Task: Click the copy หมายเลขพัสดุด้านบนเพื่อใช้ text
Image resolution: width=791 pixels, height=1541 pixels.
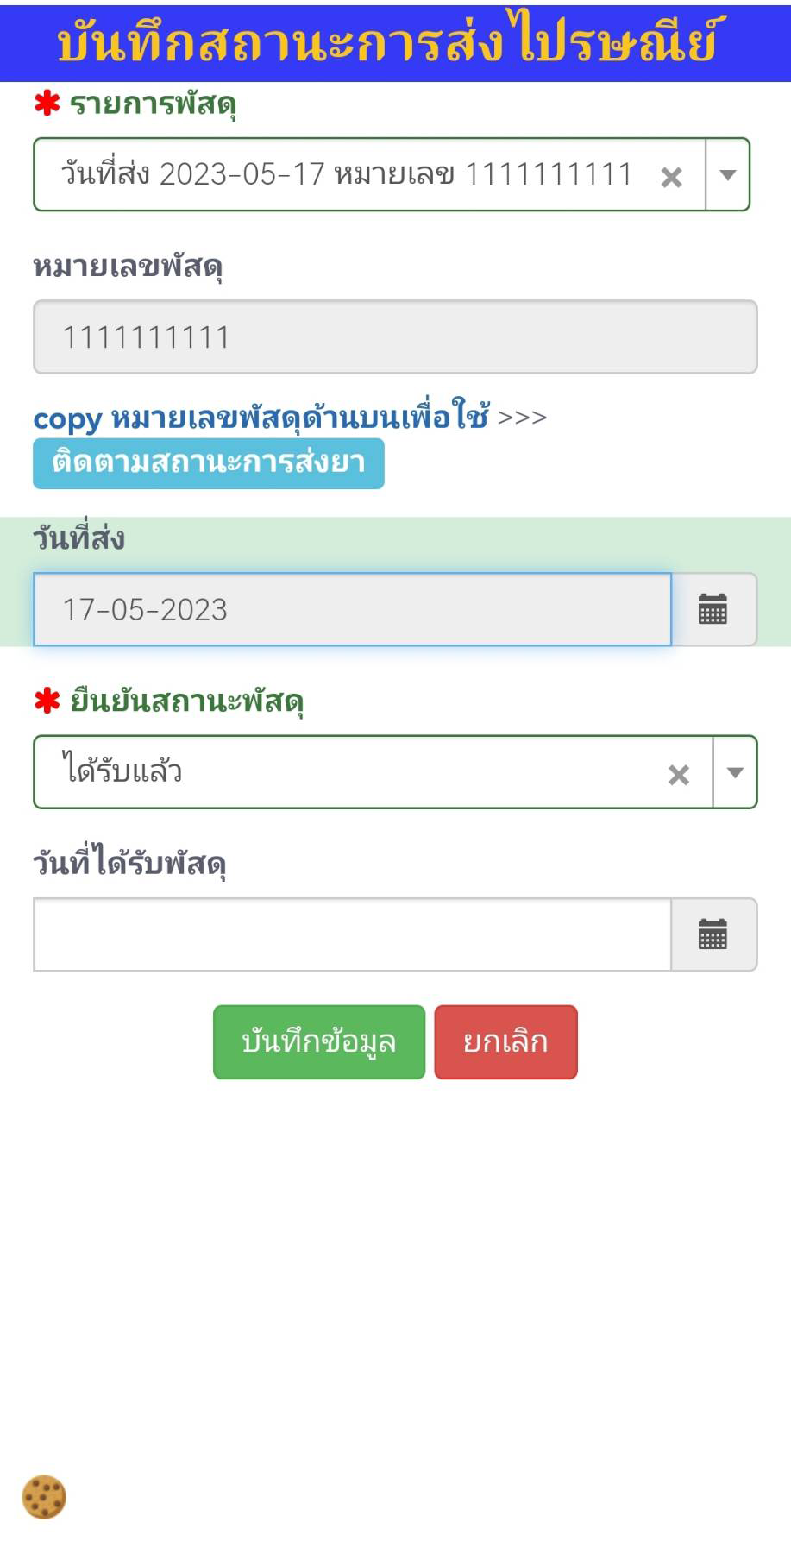Action: 289,418
